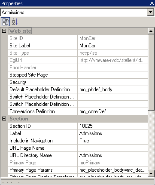Select the Error Handler property name

[x=23, y=68]
